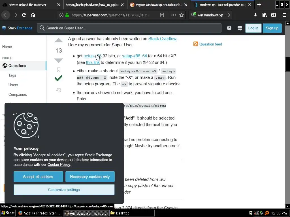Image resolution: width=290 pixels, height=217 pixels.
Task: Click Accept all cookies
Action: (38, 177)
